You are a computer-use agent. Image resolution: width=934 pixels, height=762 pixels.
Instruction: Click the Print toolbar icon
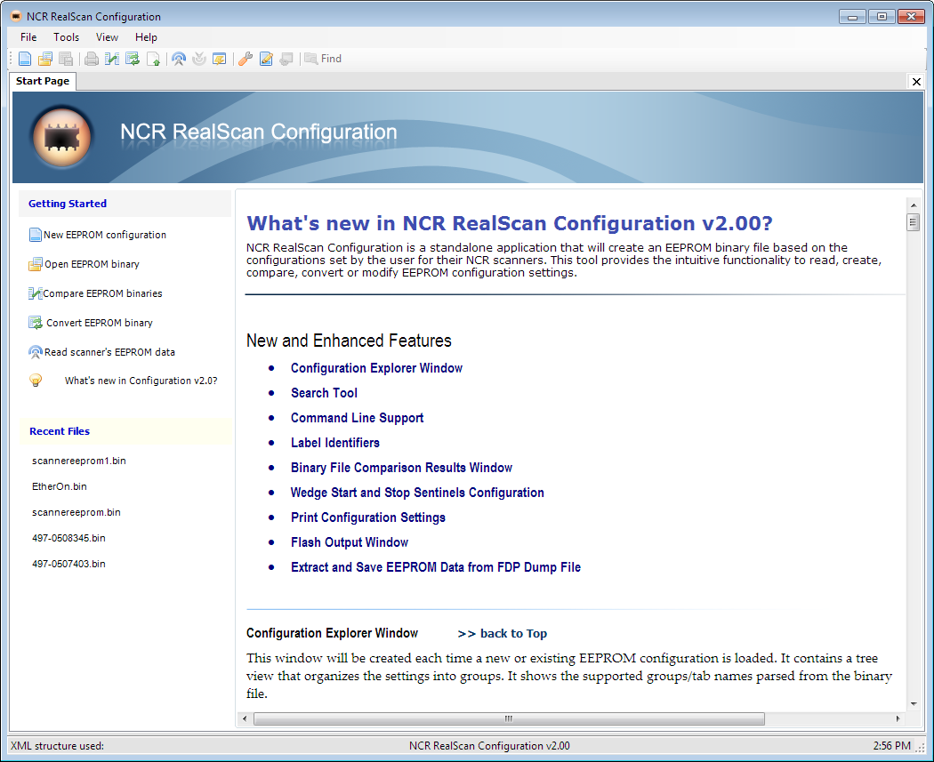coord(91,59)
